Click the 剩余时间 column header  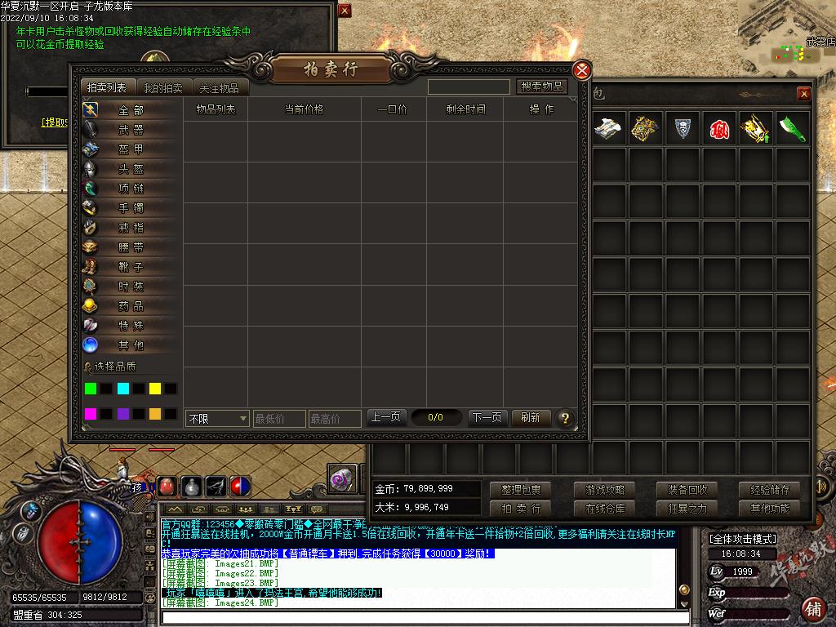pyautogui.click(x=465, y=109)
